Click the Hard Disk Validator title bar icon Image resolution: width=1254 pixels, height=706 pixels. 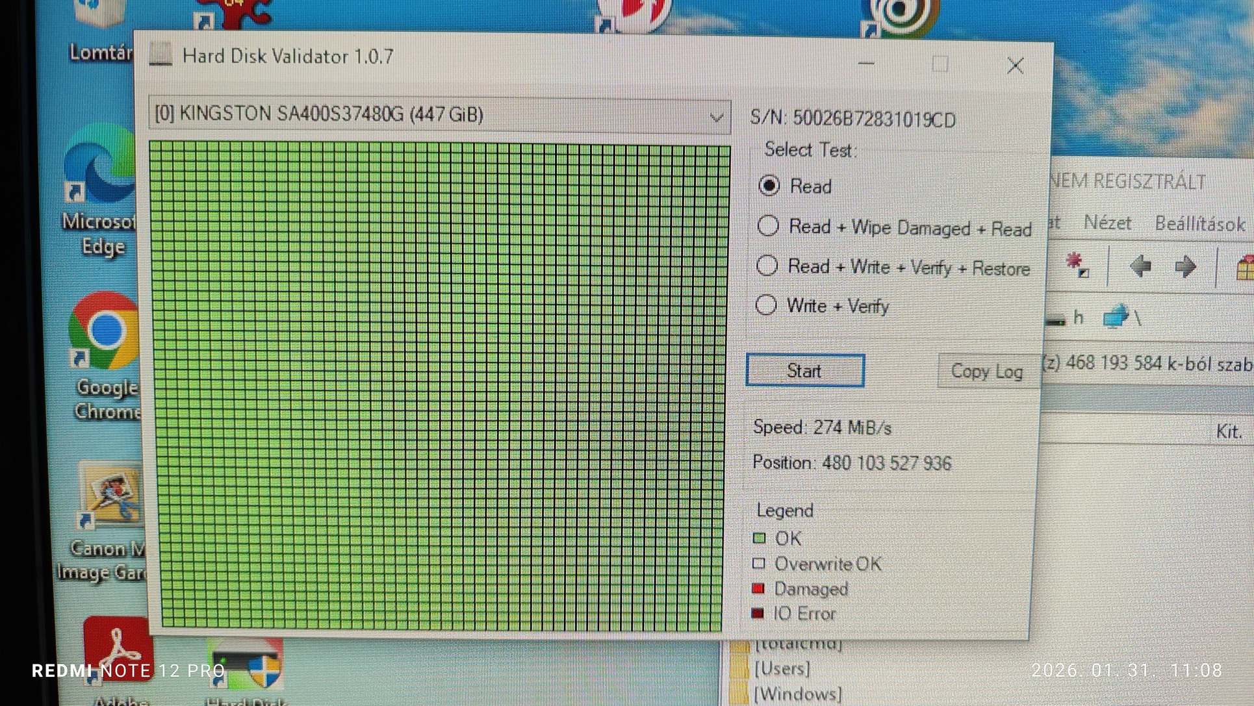(x=160, y=55)
